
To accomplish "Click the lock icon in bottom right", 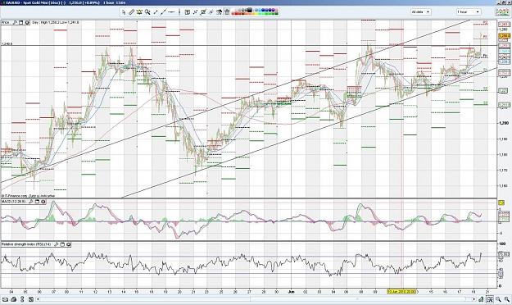I will tap(482, 298).
